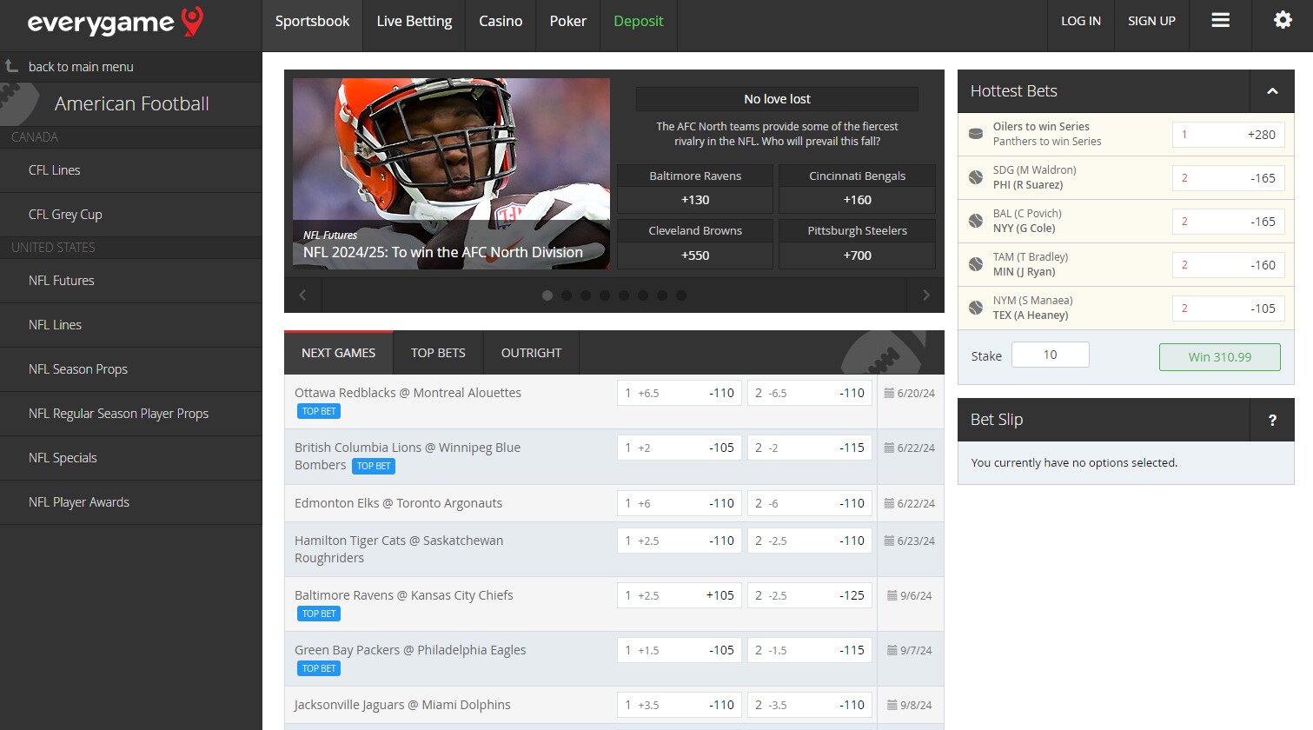
Task: Advance the banner carousel with the right arrow
Action: tap(925, 295)
